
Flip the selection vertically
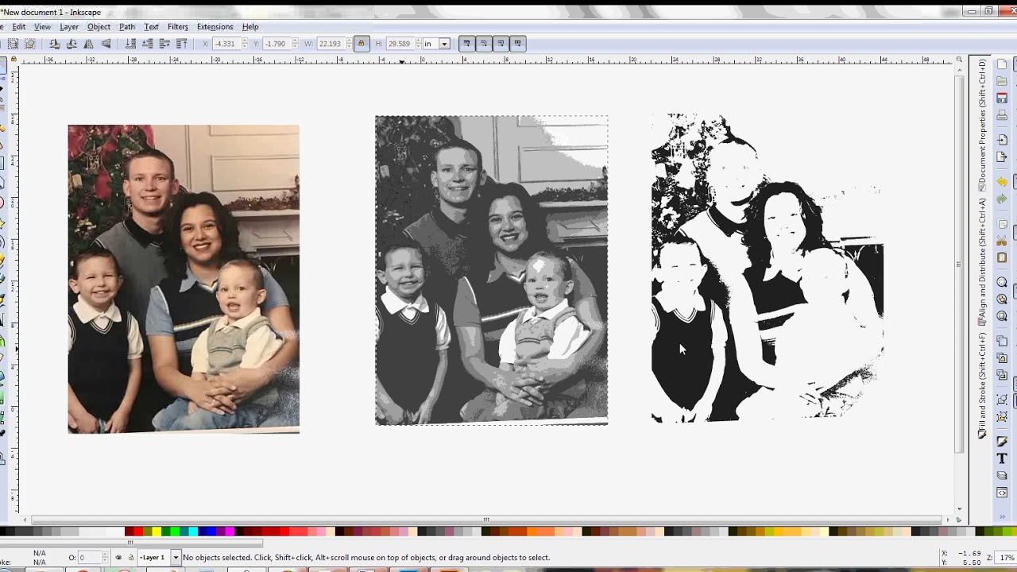(x=106, y=44)
